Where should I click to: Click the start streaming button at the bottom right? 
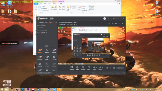[x=120, y=68]
